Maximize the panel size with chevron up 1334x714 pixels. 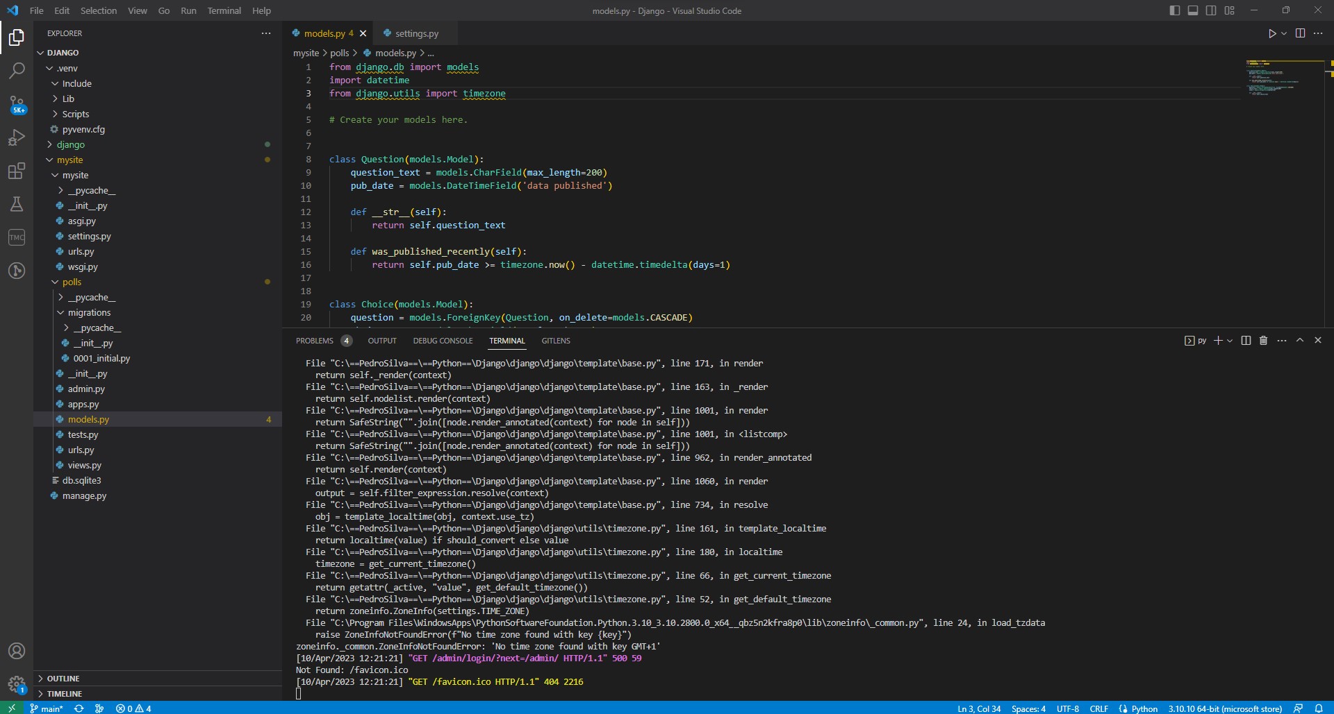[1299, 341]
